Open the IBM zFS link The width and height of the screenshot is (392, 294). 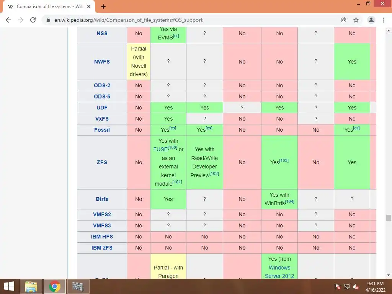(102, 248)
